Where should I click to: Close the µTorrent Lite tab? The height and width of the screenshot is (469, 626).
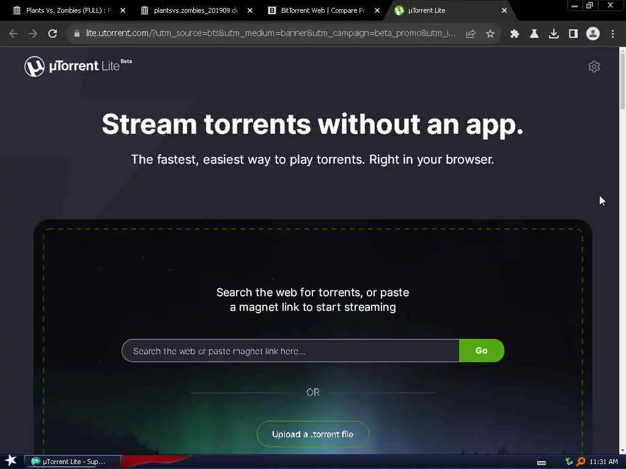coord(504,10)
